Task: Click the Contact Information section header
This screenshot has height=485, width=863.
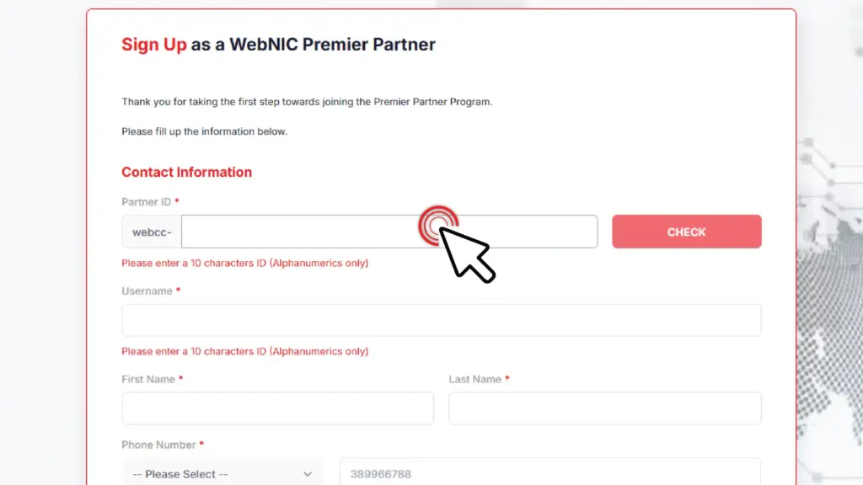Action: tap(186, 172)
